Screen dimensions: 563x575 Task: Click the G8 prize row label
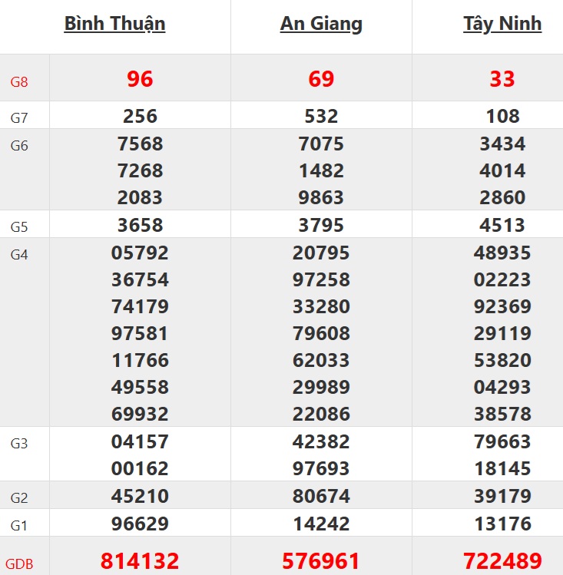tap(19, 81)
